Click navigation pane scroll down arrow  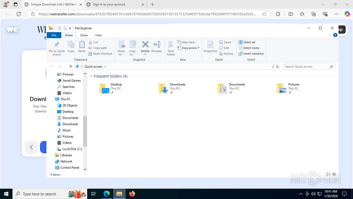[85, 169]
